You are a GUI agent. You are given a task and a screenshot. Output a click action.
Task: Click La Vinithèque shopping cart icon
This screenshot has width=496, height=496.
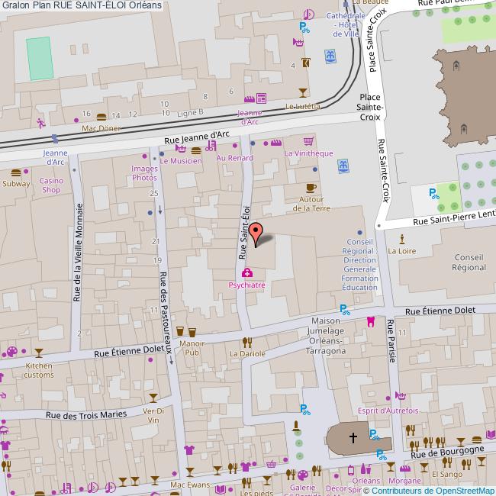(308, 142)
